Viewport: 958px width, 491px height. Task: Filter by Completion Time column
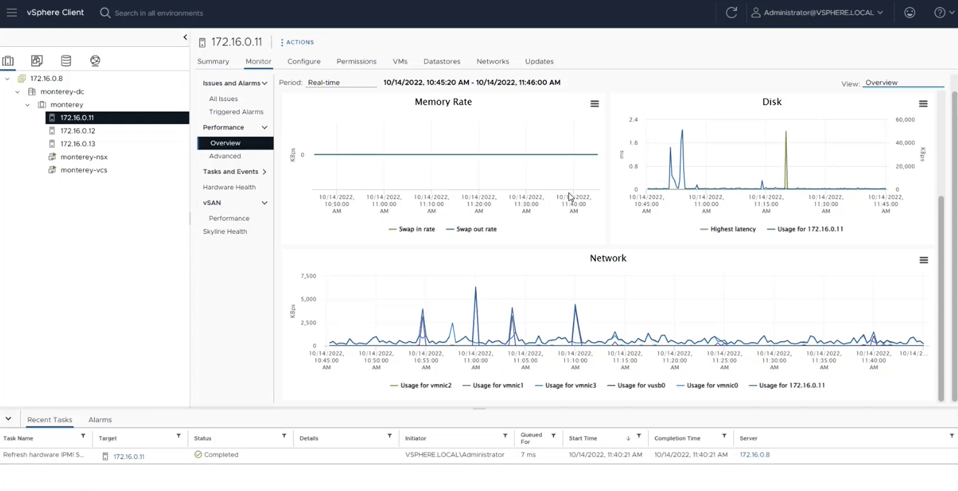[724, 436]
